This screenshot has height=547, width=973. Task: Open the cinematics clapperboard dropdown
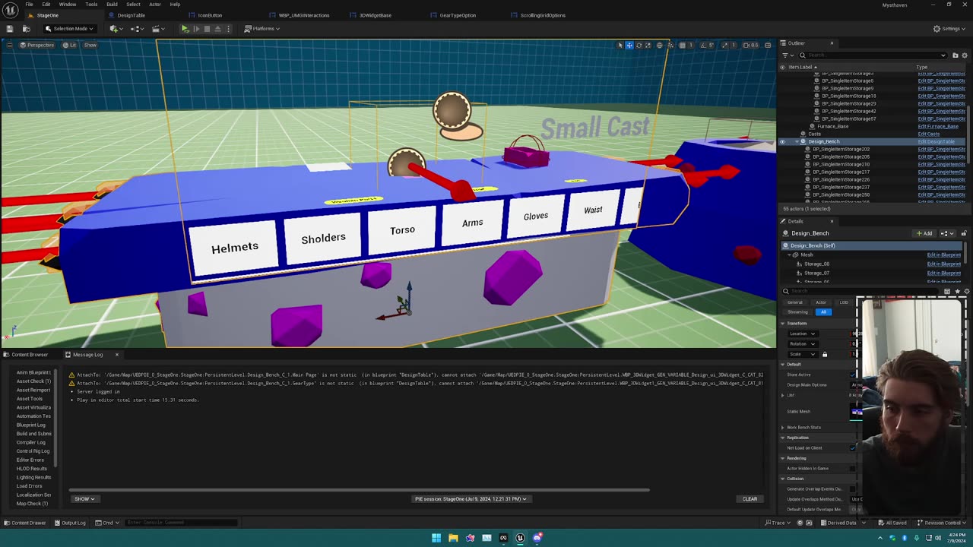click(158, 29)
